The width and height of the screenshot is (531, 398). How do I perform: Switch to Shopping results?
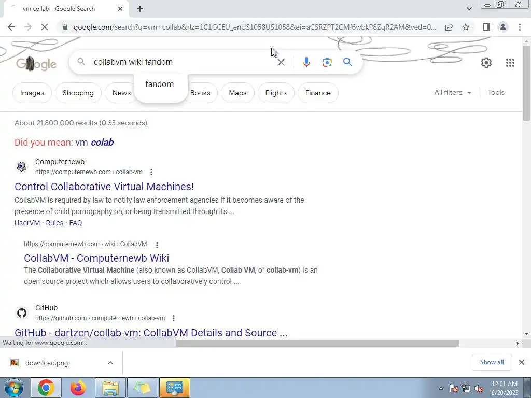(78, 93)
